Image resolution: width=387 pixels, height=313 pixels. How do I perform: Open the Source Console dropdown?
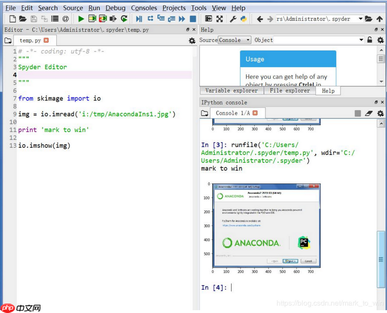pyautogui.click(x=235, y=40)
